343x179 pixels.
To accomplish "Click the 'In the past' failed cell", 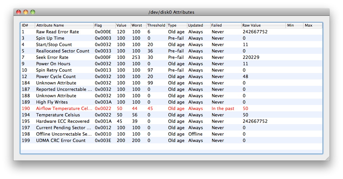I will [x=223, y=108].
